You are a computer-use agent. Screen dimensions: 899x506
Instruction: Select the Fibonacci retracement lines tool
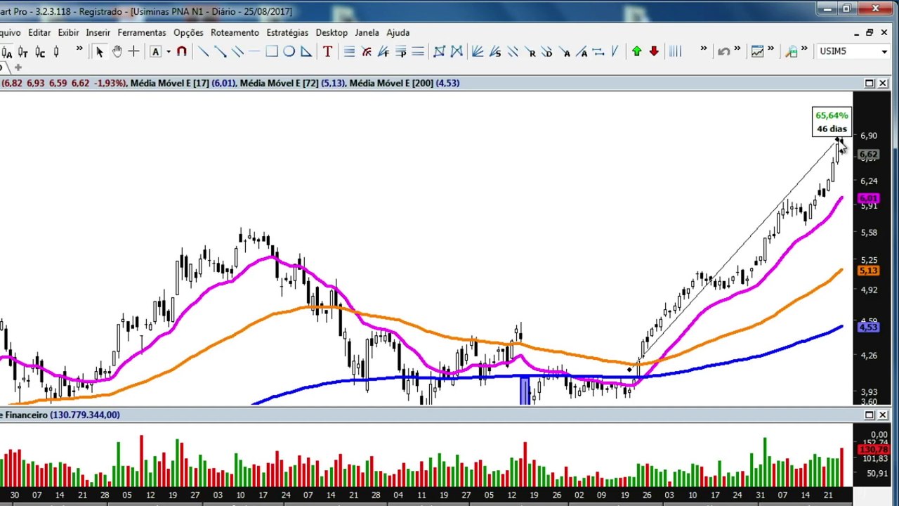click(x=349, y=51)
